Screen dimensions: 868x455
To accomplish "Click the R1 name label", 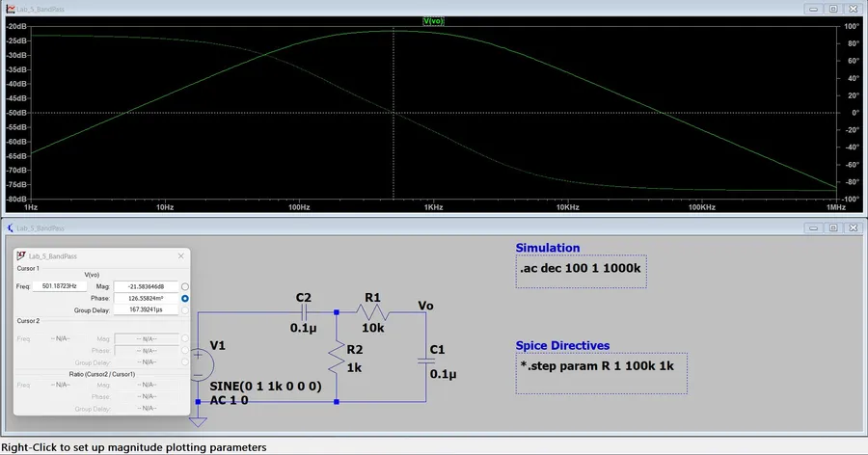I will coord(372,298).
